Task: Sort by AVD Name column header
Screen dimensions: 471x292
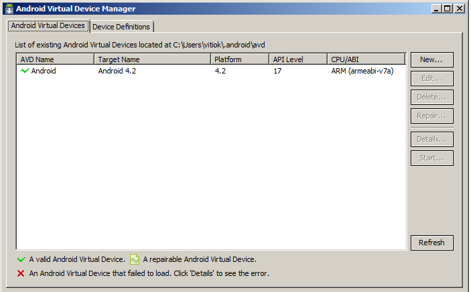Action: coord(56,59)
